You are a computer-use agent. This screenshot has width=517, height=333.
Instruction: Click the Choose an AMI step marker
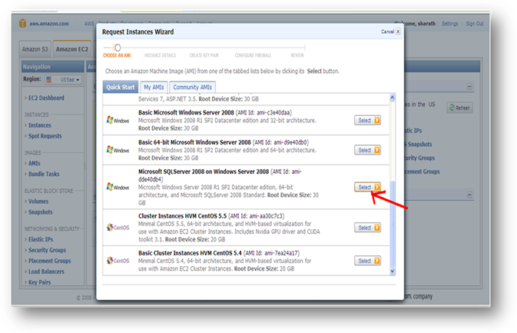click(118, 48)
